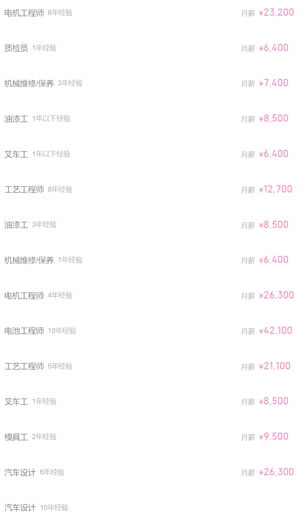304x514 pixels.
Task: Open the 电机工程师 listing with 4年经验
Action: (x=24, y=296)
